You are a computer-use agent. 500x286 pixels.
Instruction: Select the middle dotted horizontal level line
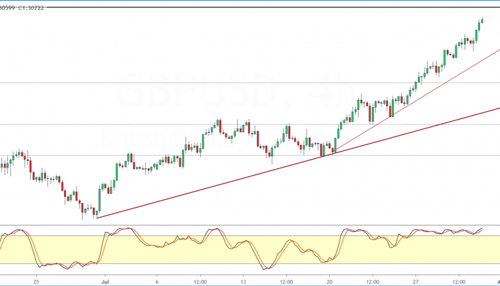click(x=250, y=124)
